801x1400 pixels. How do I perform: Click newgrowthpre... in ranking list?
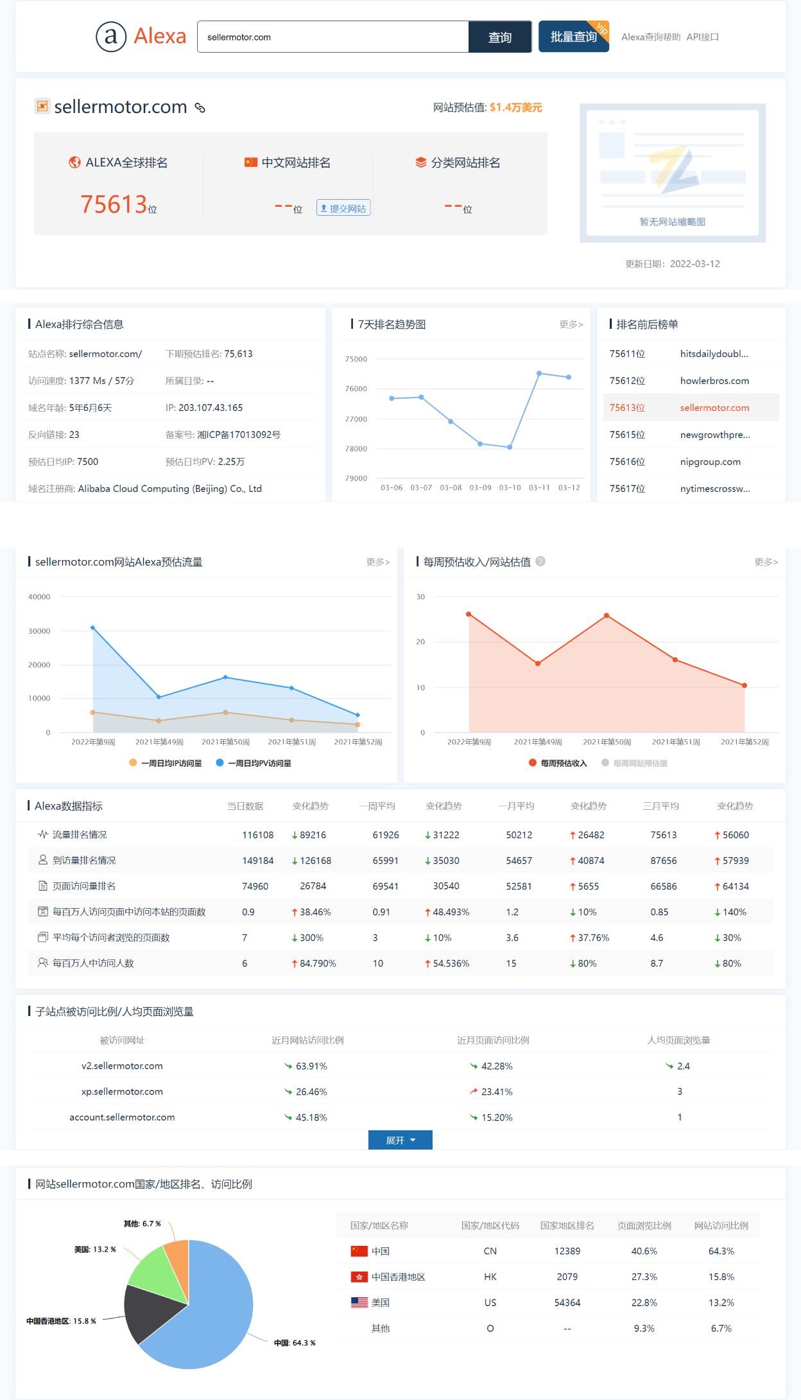click(x=715, y=435)
